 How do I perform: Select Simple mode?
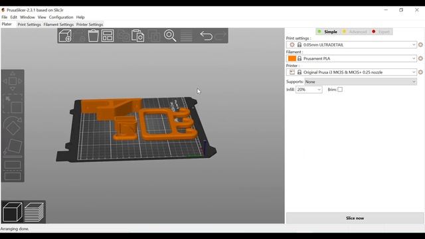[327, 32]
